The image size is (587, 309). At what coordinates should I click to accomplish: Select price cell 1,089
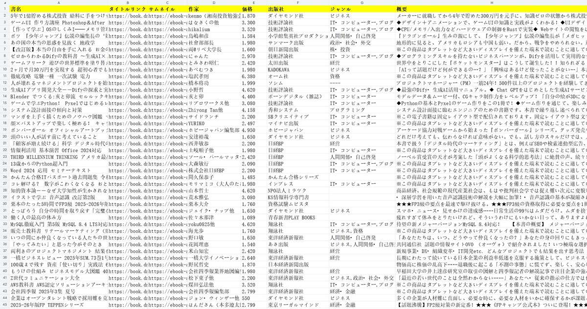[x=254, y=218]
